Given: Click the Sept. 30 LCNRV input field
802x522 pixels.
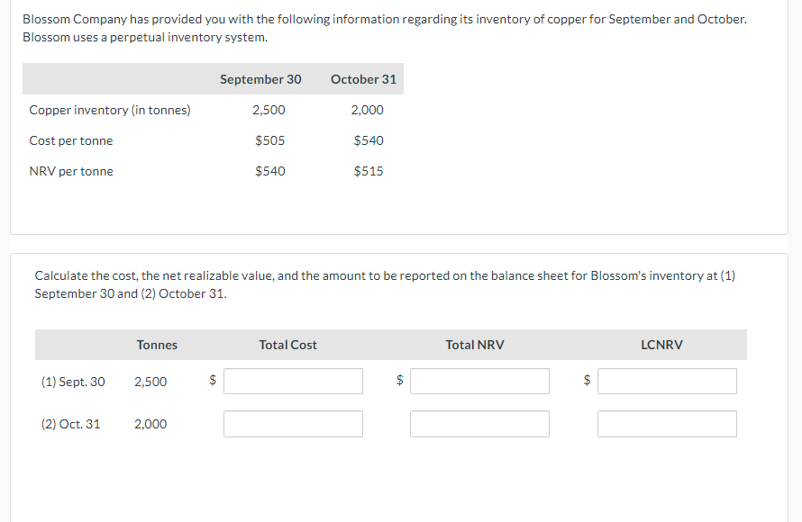Looking at the screenshot, I should point(667,382).
